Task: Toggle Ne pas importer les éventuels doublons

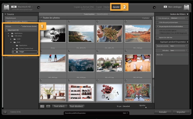Action: [157, 26]
